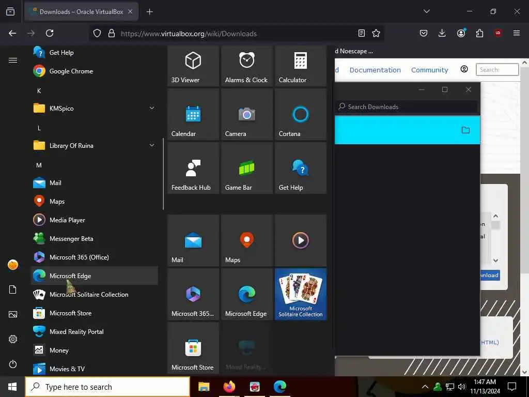Open Camera tile
Image resolution: width=529 pixels, height=397 pixels.
246,114
